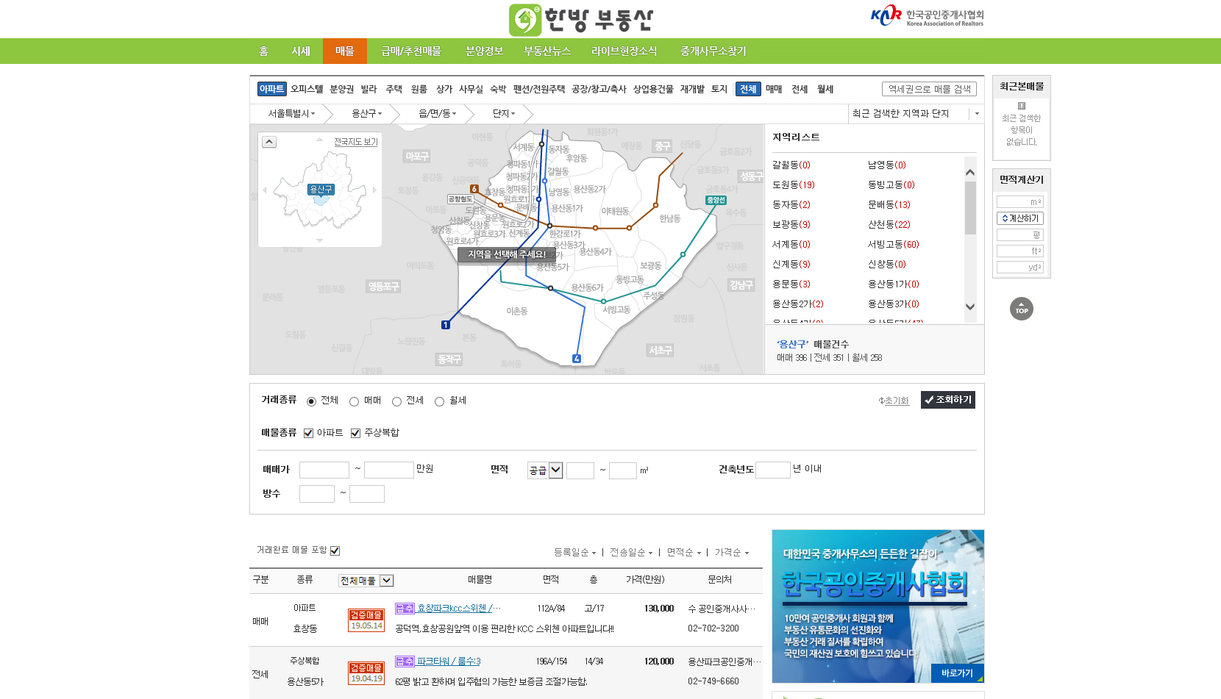Open the 서울특별시 region dropdown
This screenshot has width=1221, height=699.
pyautogui.click(x=291, y=114)
